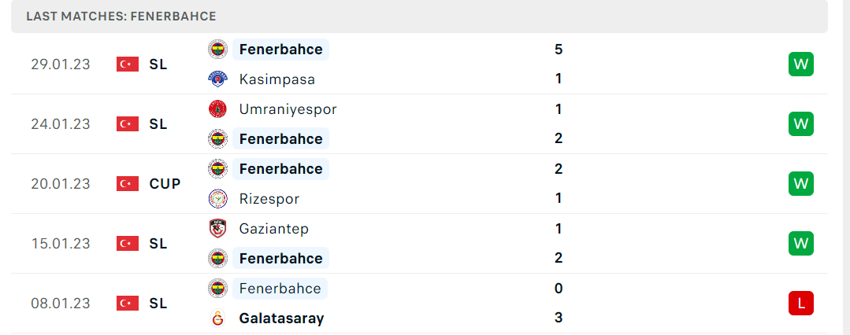850x335 pixels.
Task: Click the red L badge for Galatasaray match
Action: 800,303
